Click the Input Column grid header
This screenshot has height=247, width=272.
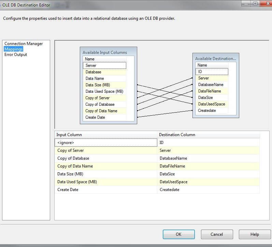click(x=106, y=135)
